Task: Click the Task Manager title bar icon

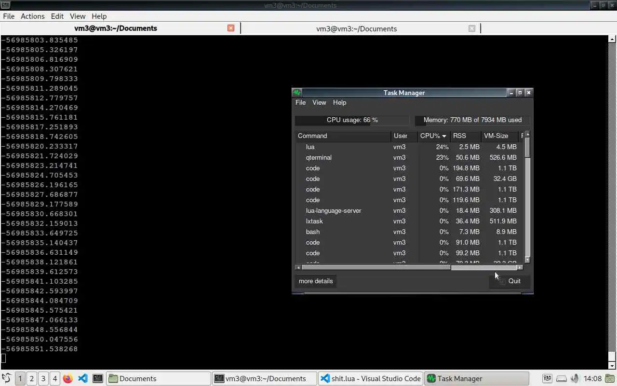Action: click(297, 93)
